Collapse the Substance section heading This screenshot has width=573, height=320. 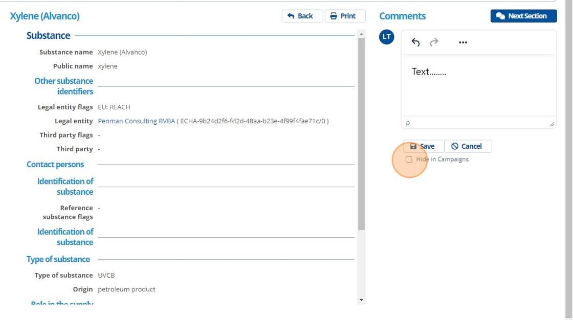(48, 35)
